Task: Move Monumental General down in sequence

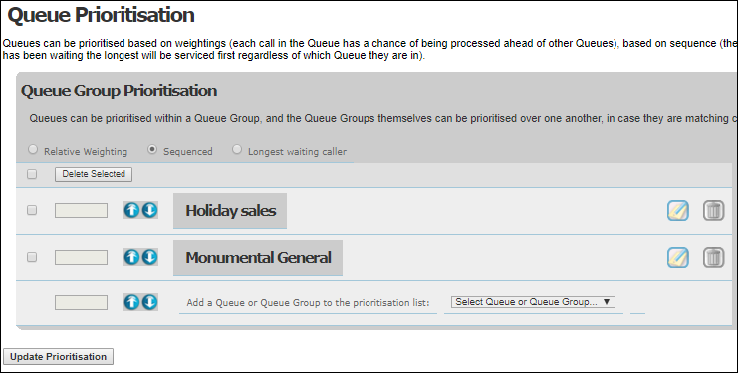Action: point(149,257)
